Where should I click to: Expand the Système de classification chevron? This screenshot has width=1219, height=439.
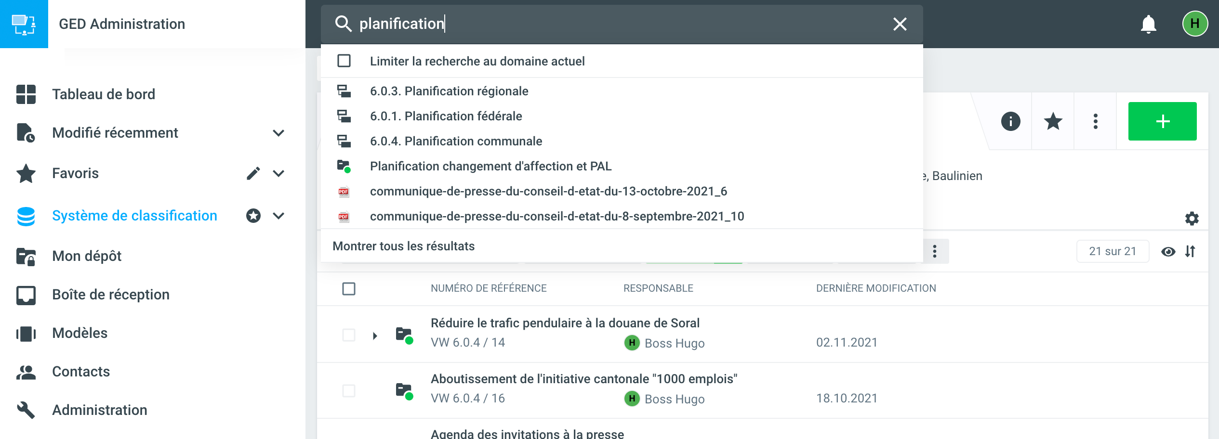pyautogui.click(x=278, y=216)
